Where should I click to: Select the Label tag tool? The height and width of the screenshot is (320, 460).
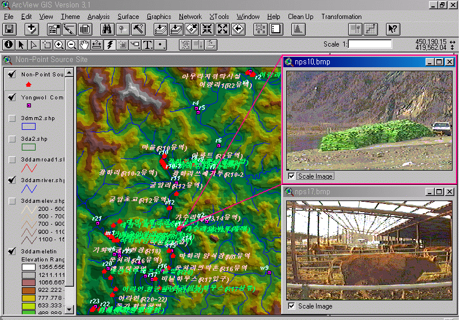[x=135, y=45]
